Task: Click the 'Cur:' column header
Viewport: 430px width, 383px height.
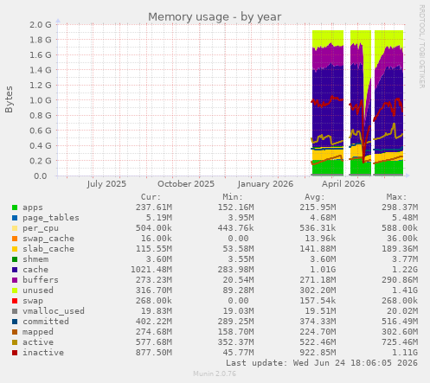Action: tap(151, 197)
